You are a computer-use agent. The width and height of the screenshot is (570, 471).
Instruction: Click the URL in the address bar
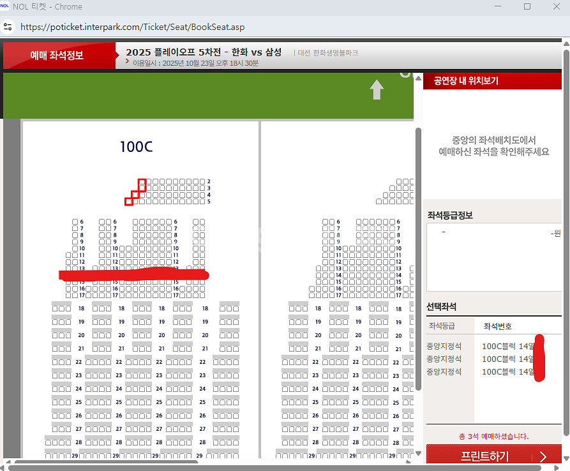coord(132,27)
